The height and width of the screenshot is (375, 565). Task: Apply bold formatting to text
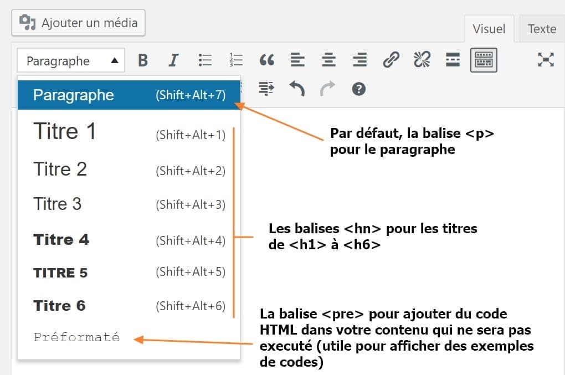(x=143, y=59)
